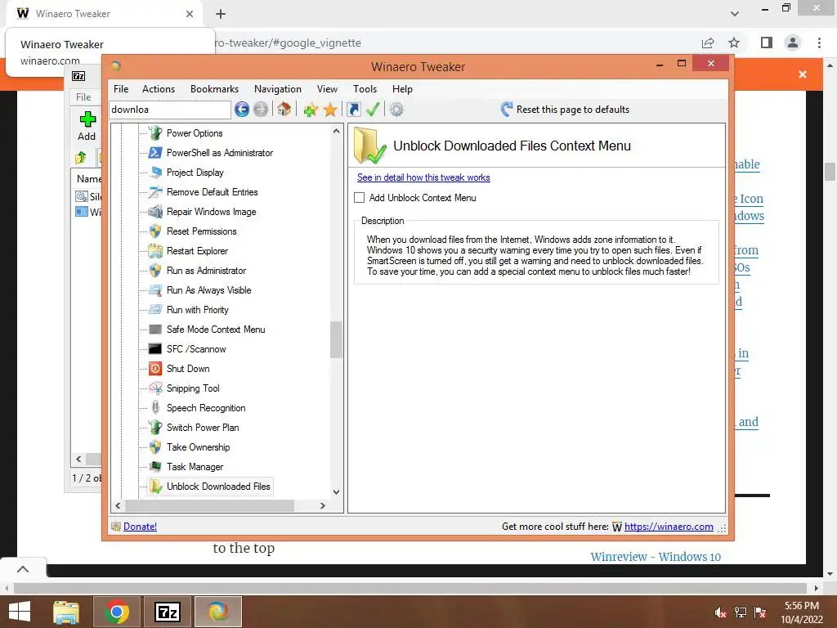Close the orange banner with white X
Screen dimensions: 837x628
coord(803,74)
